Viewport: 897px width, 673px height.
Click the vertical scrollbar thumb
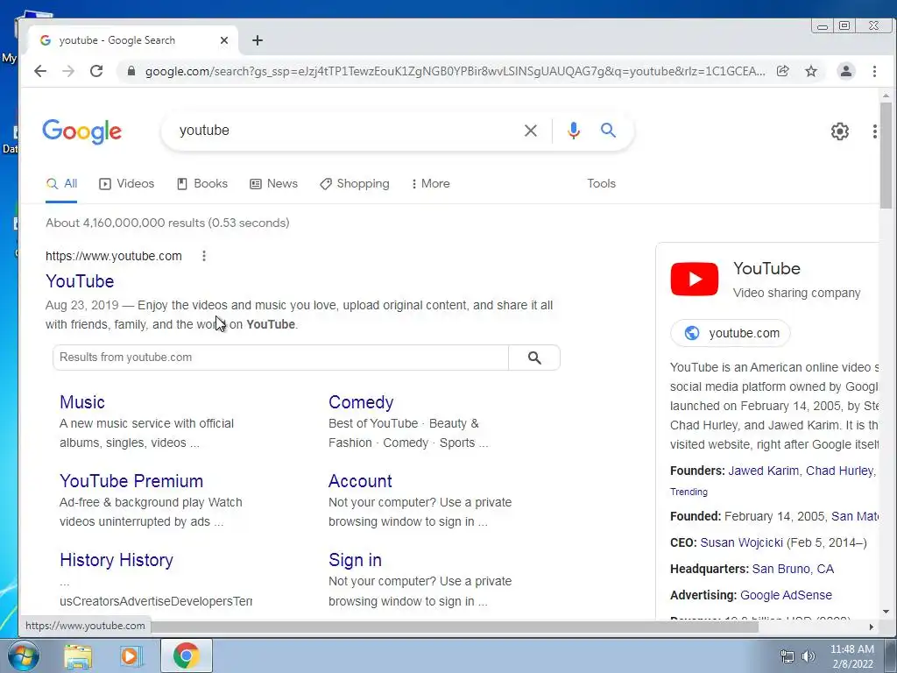click(x=886, y=156)
